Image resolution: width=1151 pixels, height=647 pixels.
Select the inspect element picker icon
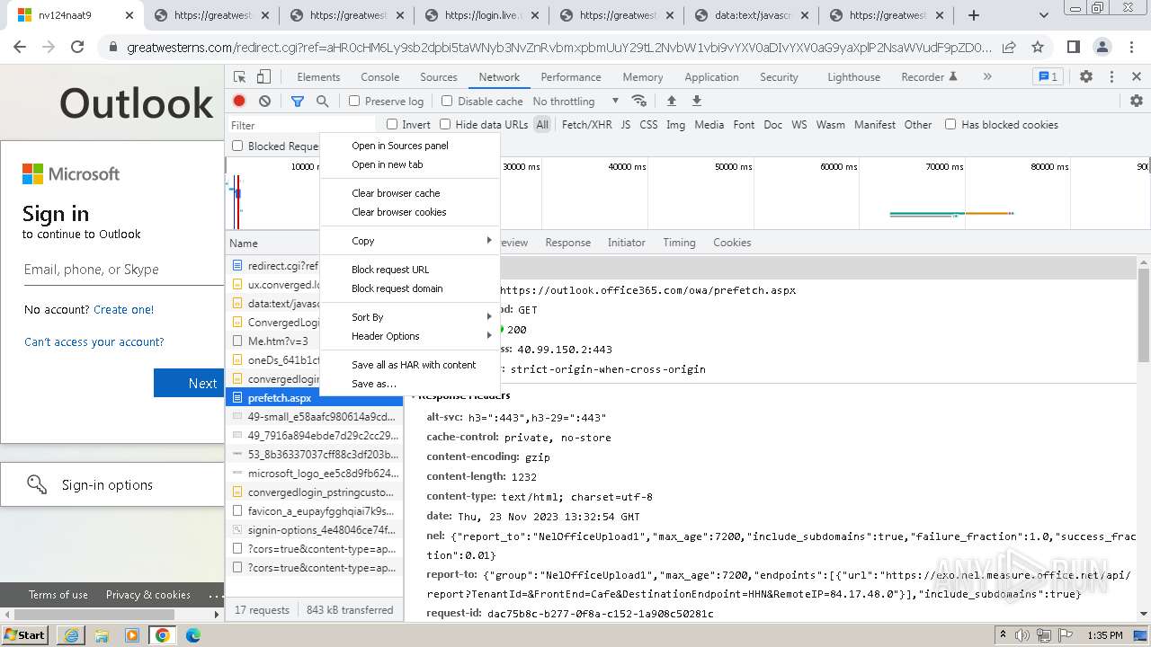click(240, 77)
